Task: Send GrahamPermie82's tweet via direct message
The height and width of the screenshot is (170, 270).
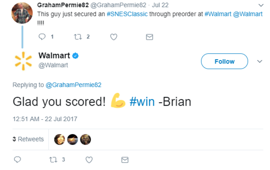Action: click(149, 37)
